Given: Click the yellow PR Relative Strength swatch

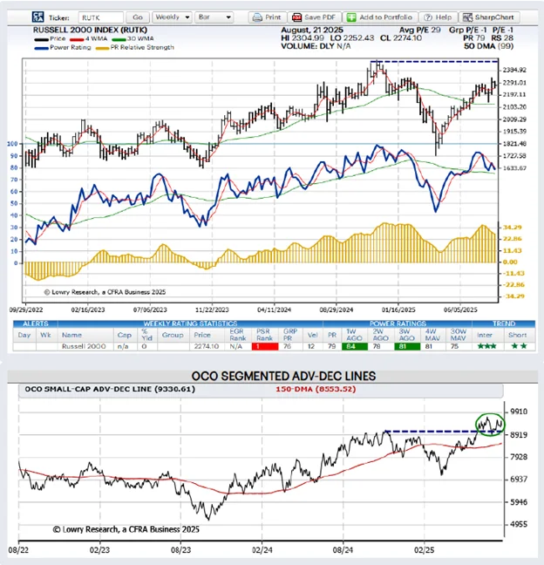Looking at the screenshot, I should 102,48.
